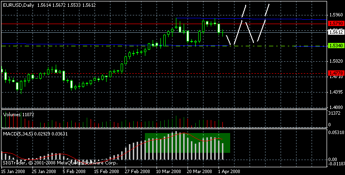Click the 1.5020 price scale value
This screenshot has width=345, height=175.
coord(336,61)
